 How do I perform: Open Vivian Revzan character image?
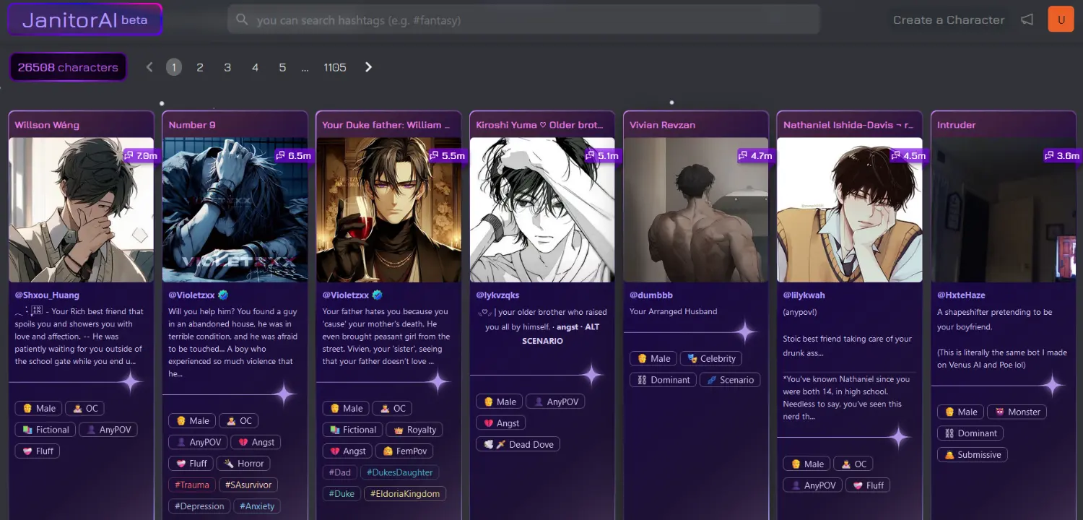(x=696, y=209)
